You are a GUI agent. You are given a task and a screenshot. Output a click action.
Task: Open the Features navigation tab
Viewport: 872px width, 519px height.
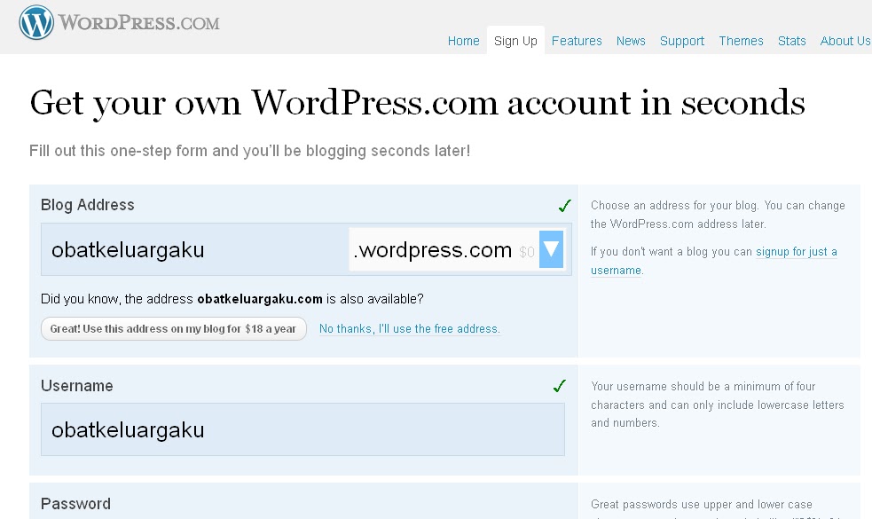coord(577,41)
